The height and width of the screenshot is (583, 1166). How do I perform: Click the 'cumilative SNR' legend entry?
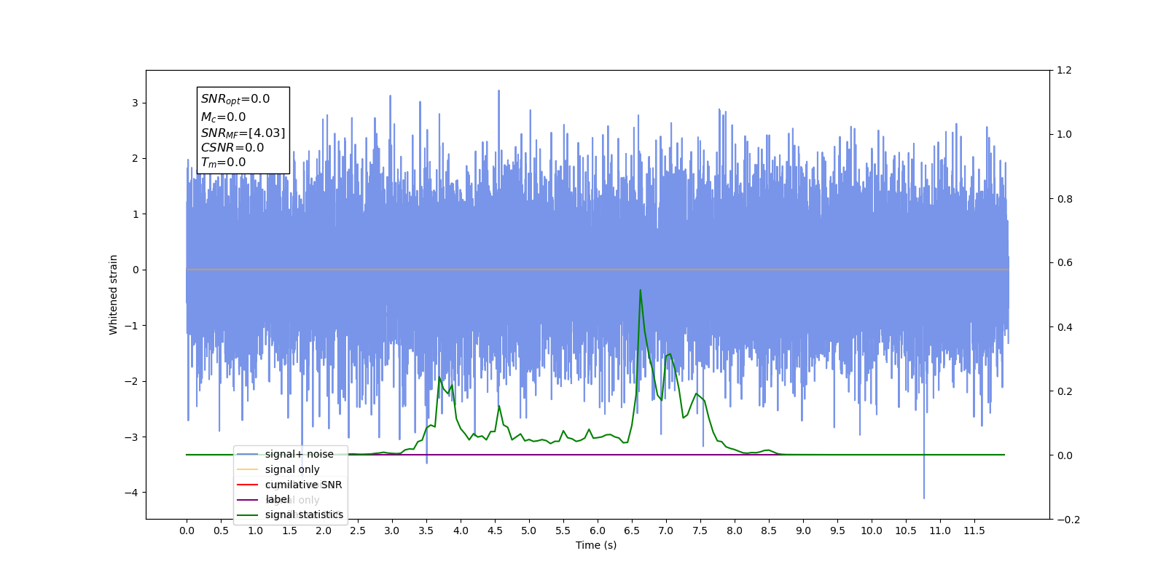pyautogui.click(x=303, y=485)
